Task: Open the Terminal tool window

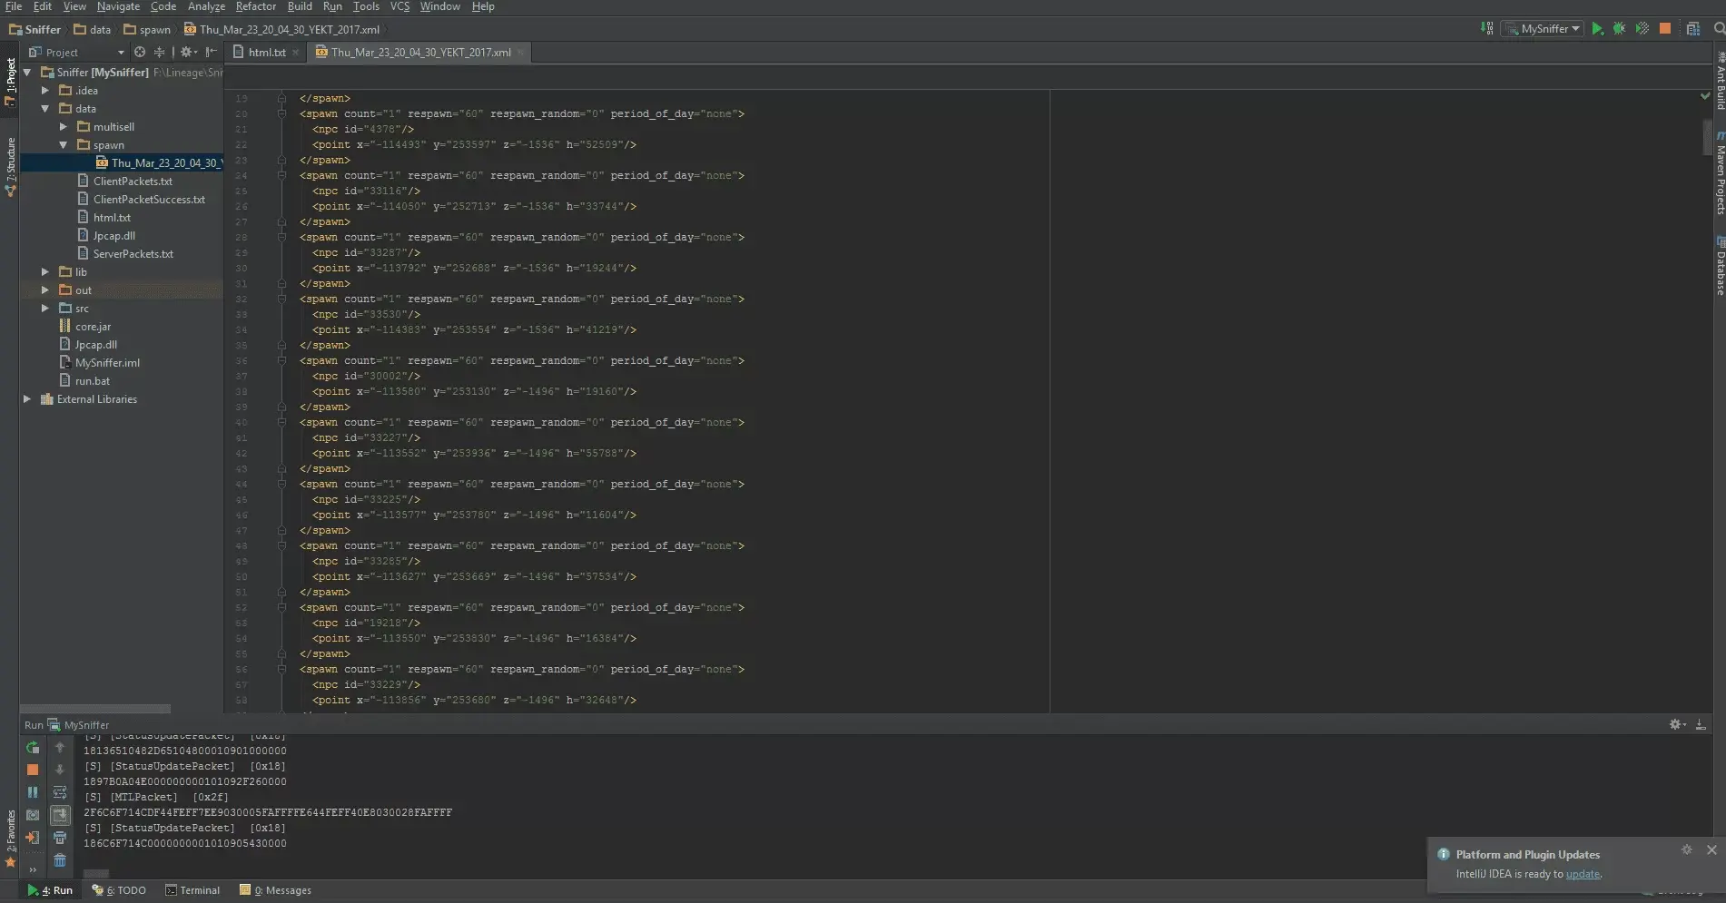Action: point(192,890)
